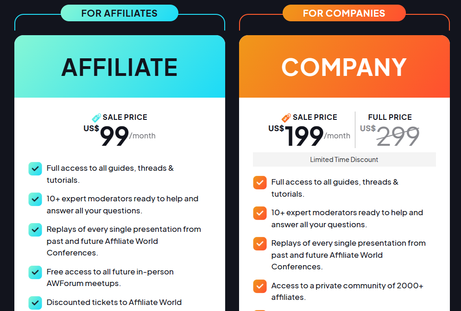Click teal checkmark beside Affiliate guides, threads & tutorials
The image size is (461, 311).
click(35, 169)
